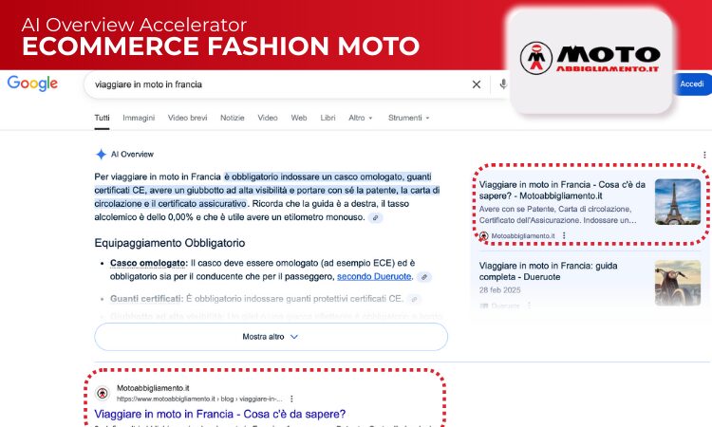The height and width of the screenshot is (427, 712).
Task: Click the AI Overview sparkle icon
Action: 101,155
